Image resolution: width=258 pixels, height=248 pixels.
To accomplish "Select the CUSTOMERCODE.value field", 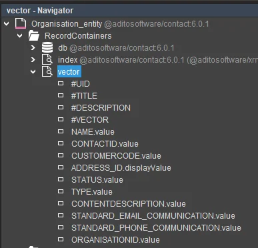I will pos(116,156).
